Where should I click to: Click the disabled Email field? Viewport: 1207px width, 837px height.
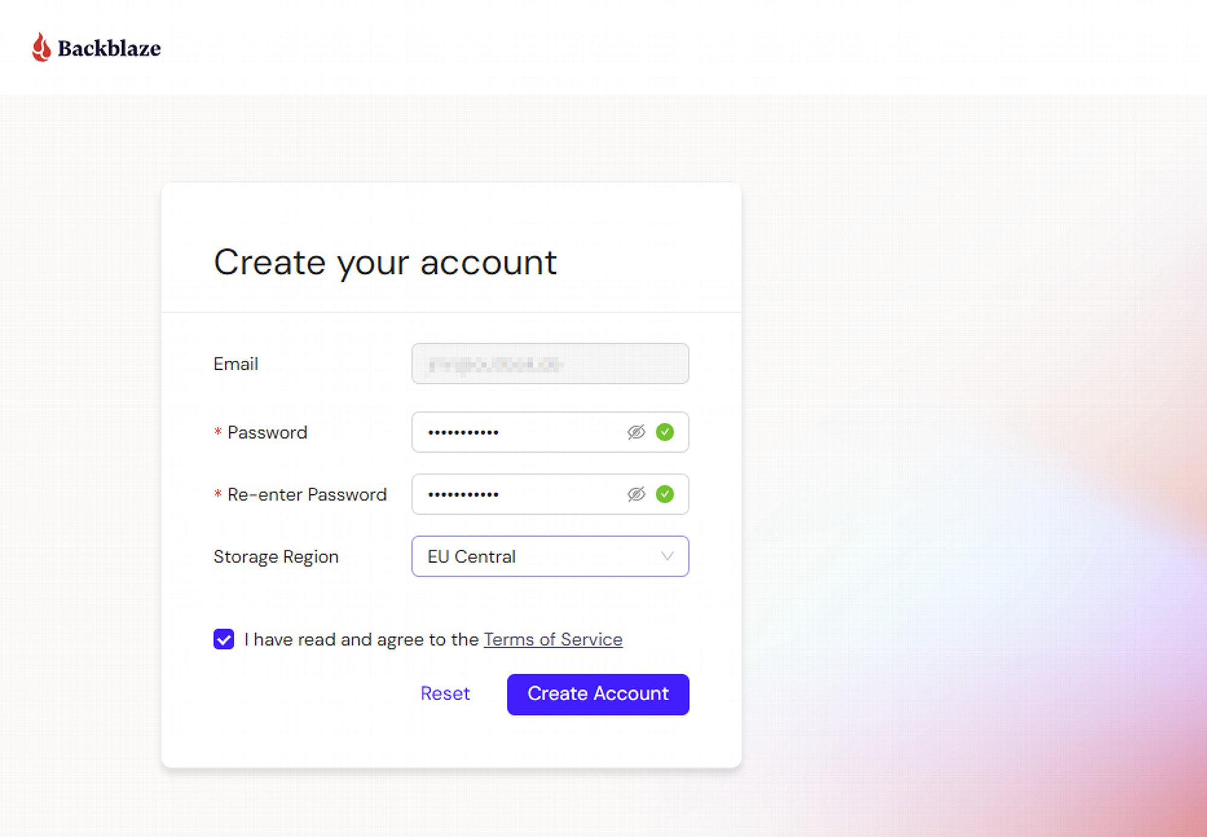coord(550,363)
